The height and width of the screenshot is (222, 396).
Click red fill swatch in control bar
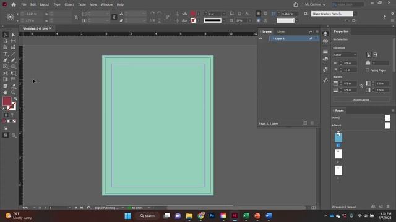pos(192,14)
